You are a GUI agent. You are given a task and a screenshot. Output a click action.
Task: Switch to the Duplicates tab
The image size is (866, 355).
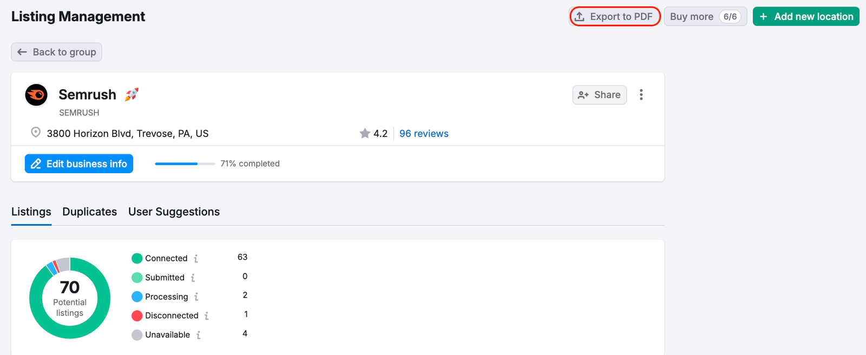pyautogui.click(x=90, y=212)
